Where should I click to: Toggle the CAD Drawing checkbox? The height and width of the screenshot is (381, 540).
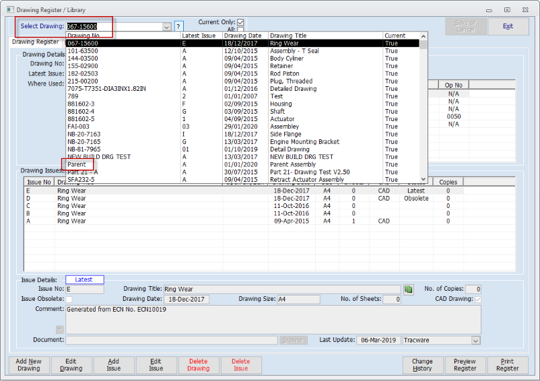[478, 300]
